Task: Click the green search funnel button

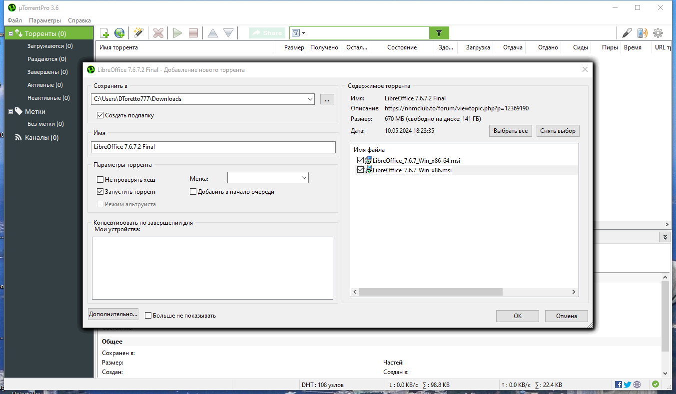Action: 439,33
